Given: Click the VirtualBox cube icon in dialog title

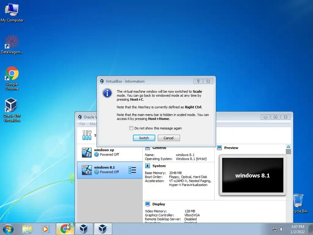Looking at the screenshot, I should coord(102,81).
